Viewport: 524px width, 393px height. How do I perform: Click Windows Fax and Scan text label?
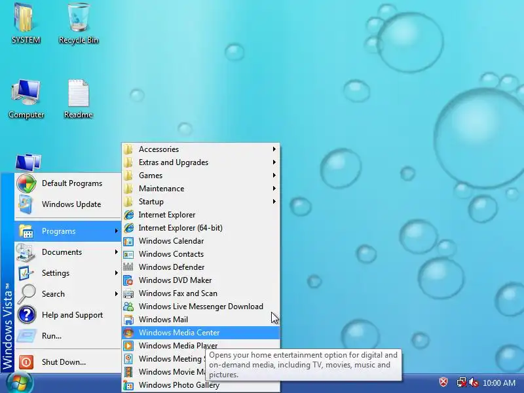(178, 293)
